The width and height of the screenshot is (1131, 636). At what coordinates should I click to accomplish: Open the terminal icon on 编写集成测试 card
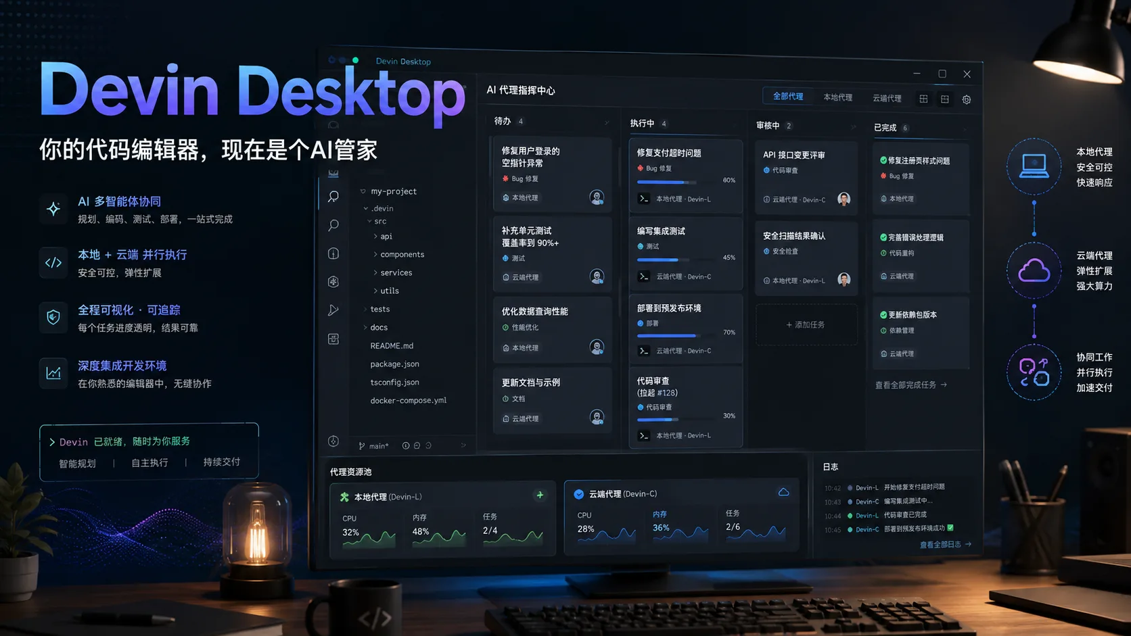(x=644, y=276)
